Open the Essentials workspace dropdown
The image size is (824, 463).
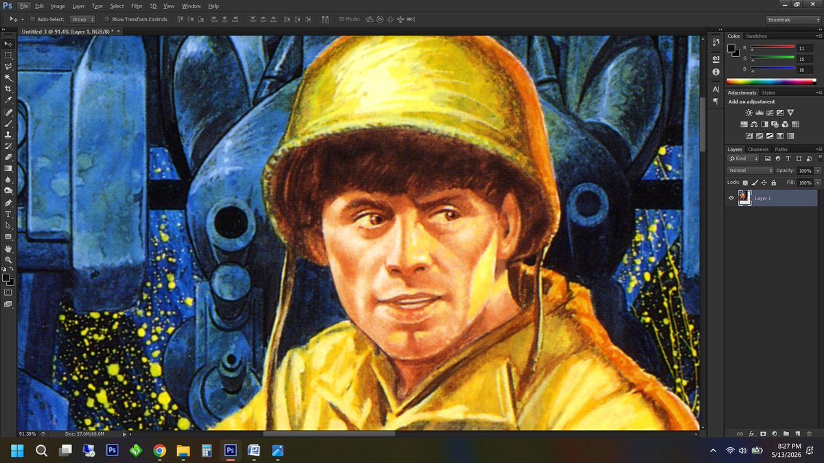792,20
